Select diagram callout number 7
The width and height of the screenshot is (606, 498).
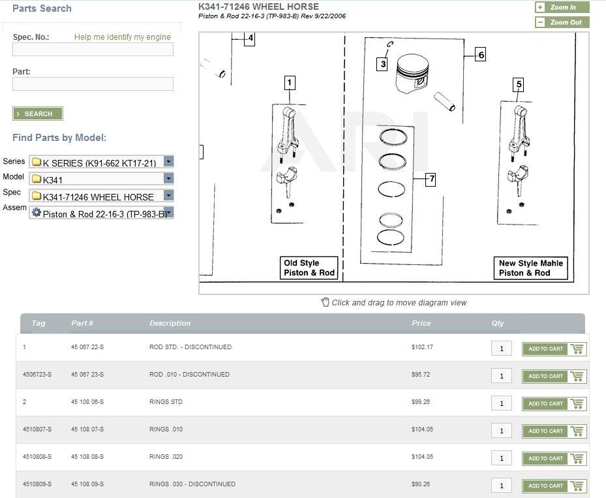[431, 179]
